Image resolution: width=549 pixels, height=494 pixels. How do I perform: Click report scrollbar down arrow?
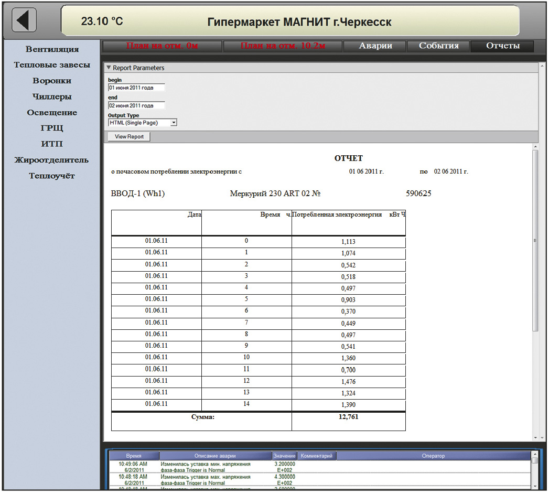(x=535, y=438)
